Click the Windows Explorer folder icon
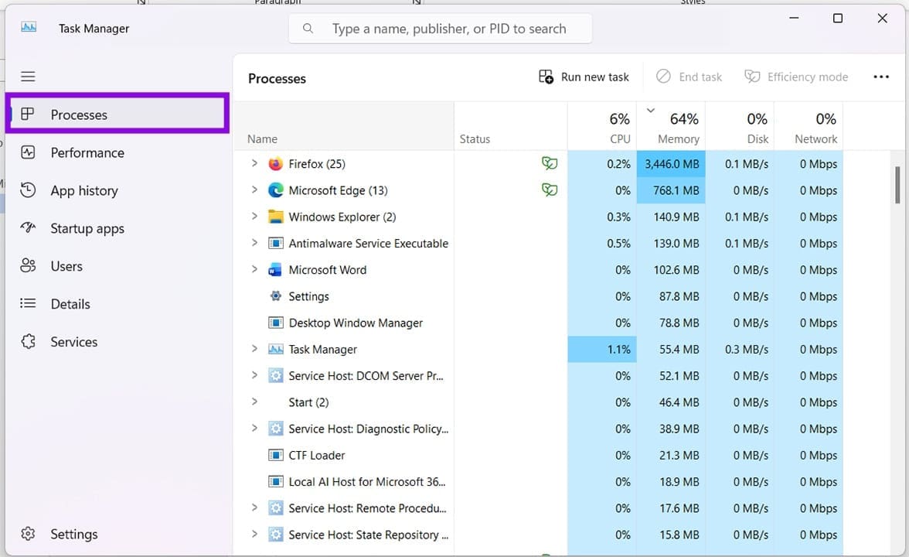The width and height of the screenshot is (909, 557). (275, 217)
